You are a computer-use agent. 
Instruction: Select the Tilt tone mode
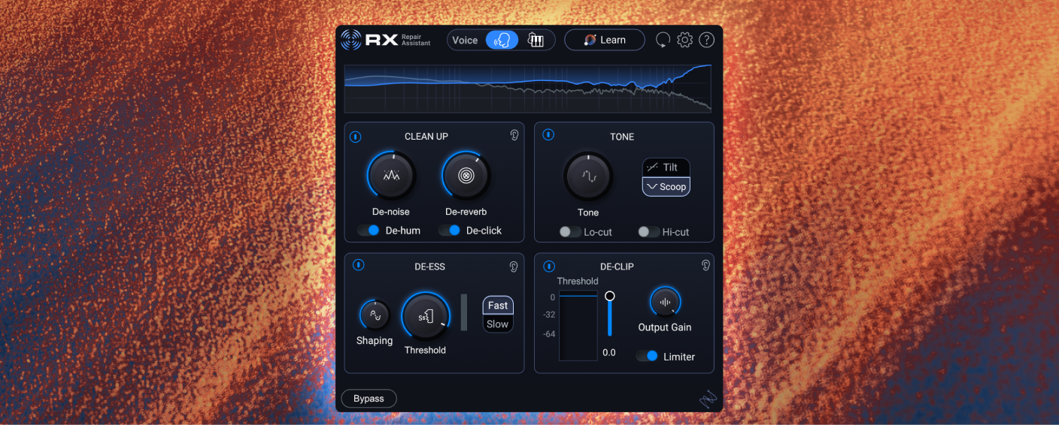tap(666, 167)
